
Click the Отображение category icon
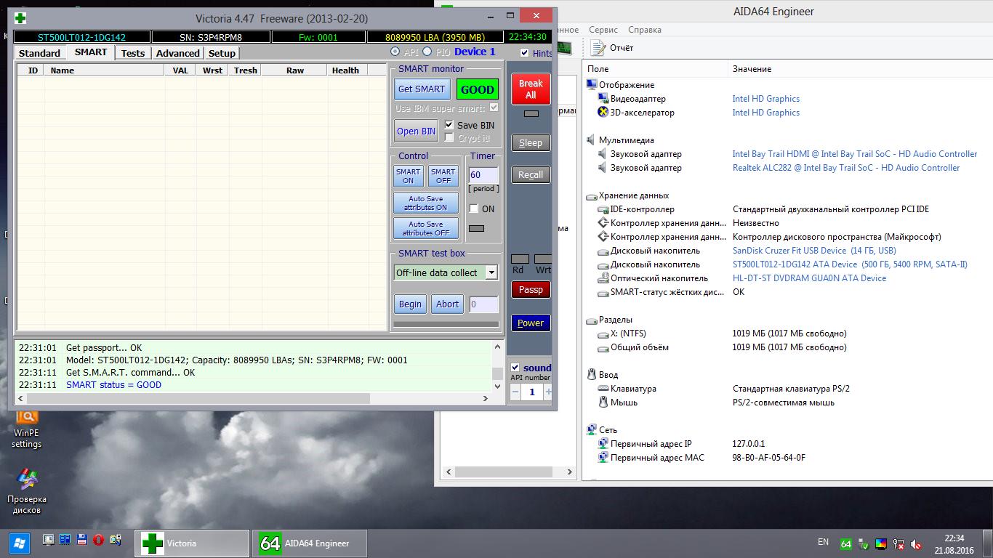click(x=592, y=85)
